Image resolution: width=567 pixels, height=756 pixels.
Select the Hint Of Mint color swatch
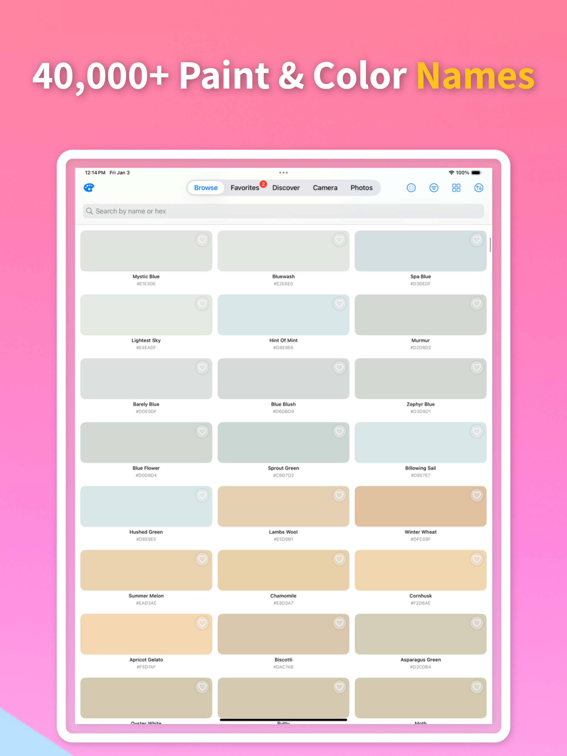(x=283, y=315)
